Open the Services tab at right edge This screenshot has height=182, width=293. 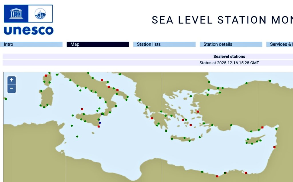pos(280,44)
